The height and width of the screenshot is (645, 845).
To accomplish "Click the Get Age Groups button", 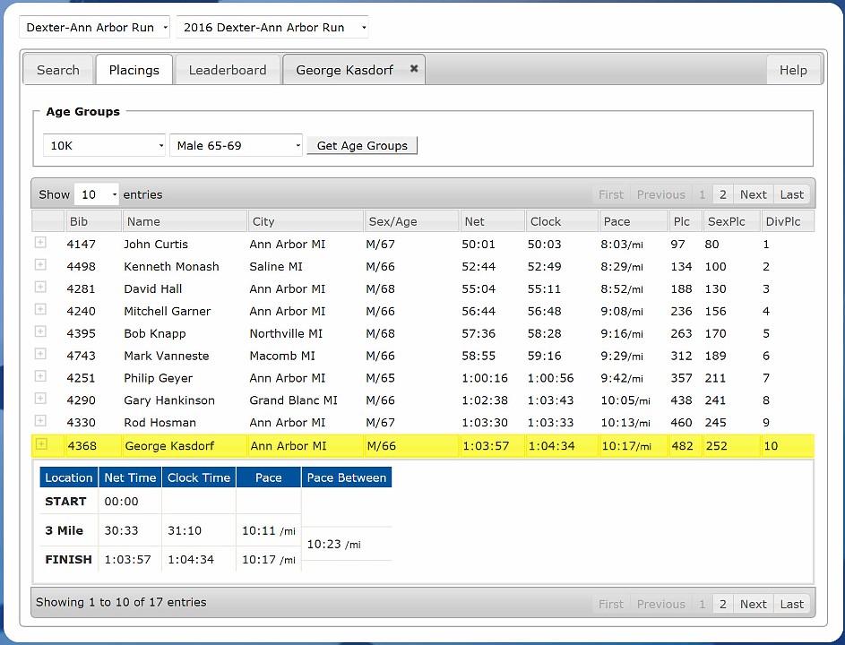I will coord(362,145).
